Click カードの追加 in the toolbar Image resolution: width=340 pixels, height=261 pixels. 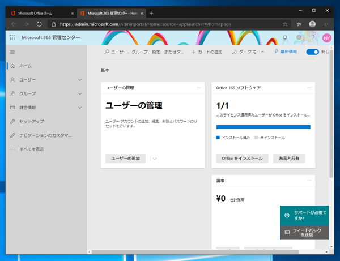(206, 52)
